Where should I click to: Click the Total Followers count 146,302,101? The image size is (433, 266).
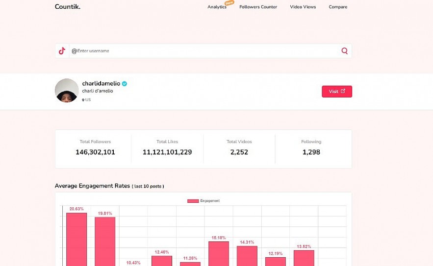[x=95, y=152]
